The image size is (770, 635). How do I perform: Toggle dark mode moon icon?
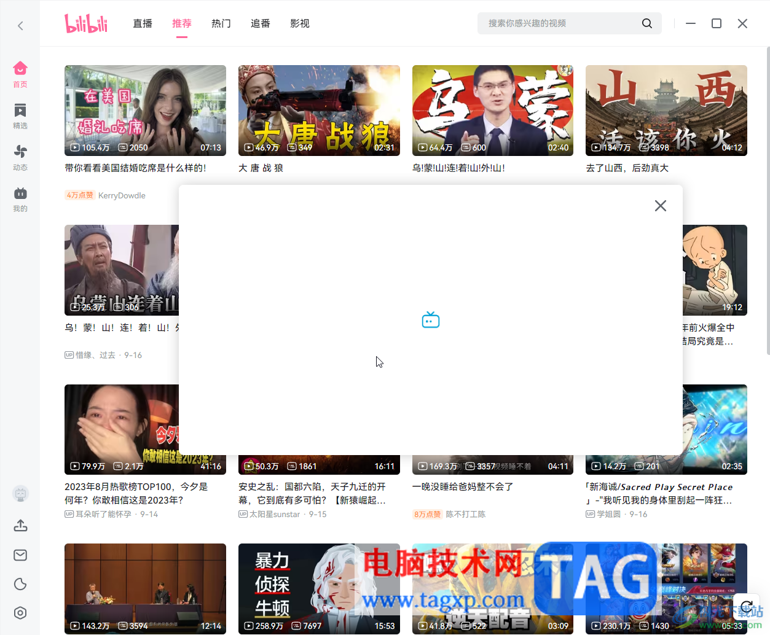click(20, 584)
